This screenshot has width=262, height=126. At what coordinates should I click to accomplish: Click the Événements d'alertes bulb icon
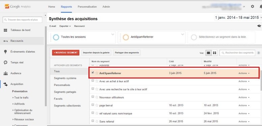(5, 52)
